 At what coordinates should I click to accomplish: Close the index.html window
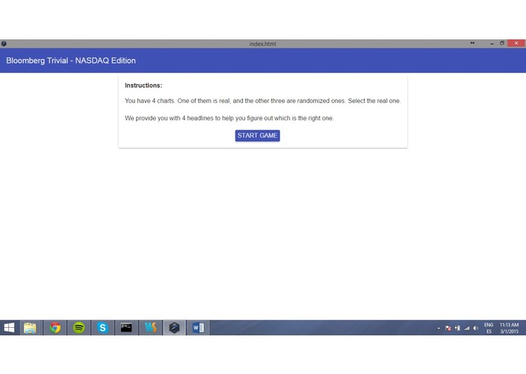(516, 43)
